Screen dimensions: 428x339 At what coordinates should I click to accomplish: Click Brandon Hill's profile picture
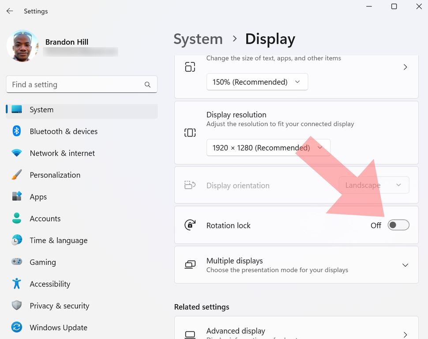pos(23,45)
